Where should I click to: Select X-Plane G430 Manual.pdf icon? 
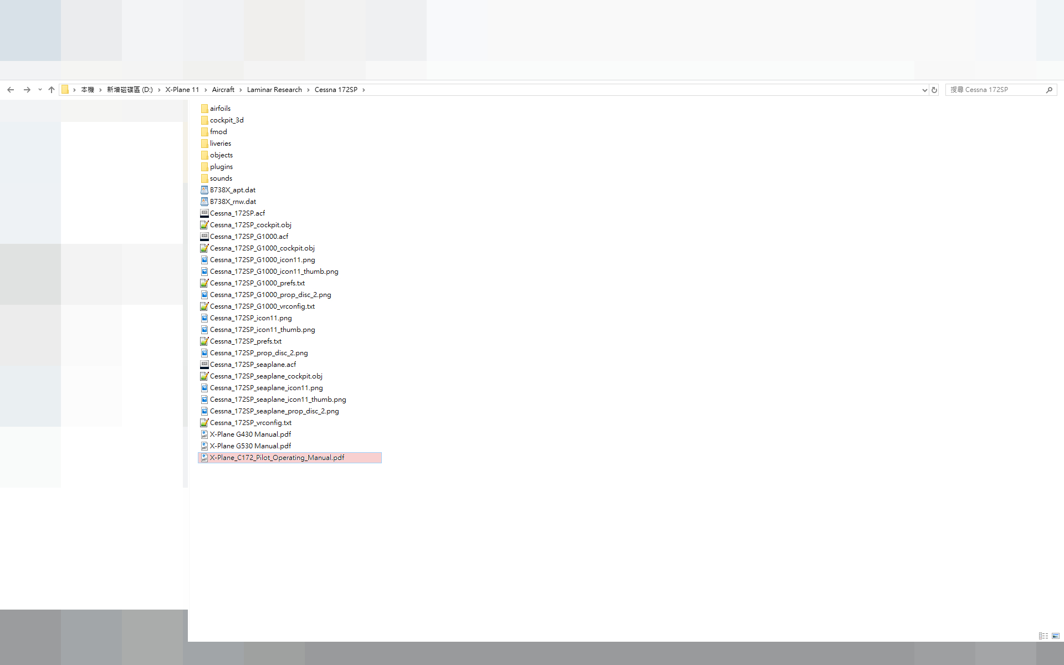204,434
